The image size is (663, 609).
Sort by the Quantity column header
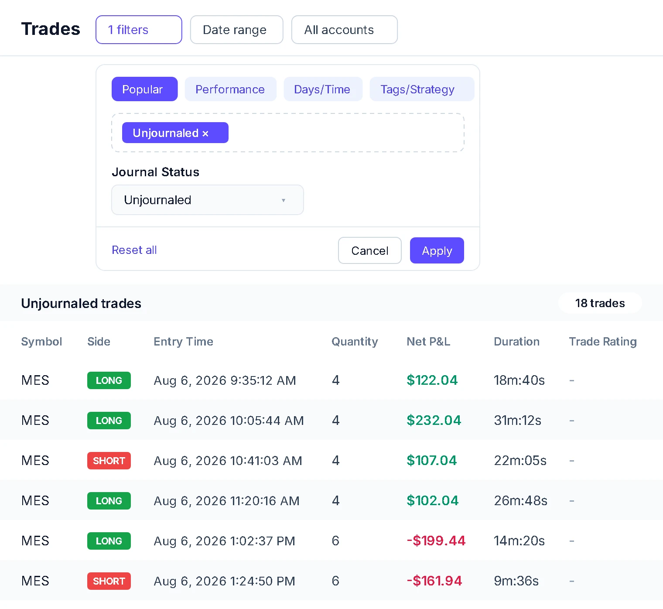tap(355, 342)
